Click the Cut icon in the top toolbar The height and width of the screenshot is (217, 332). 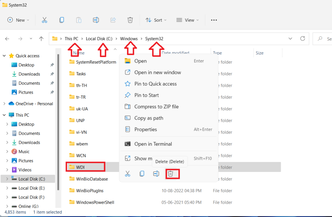tap(44, 20)
